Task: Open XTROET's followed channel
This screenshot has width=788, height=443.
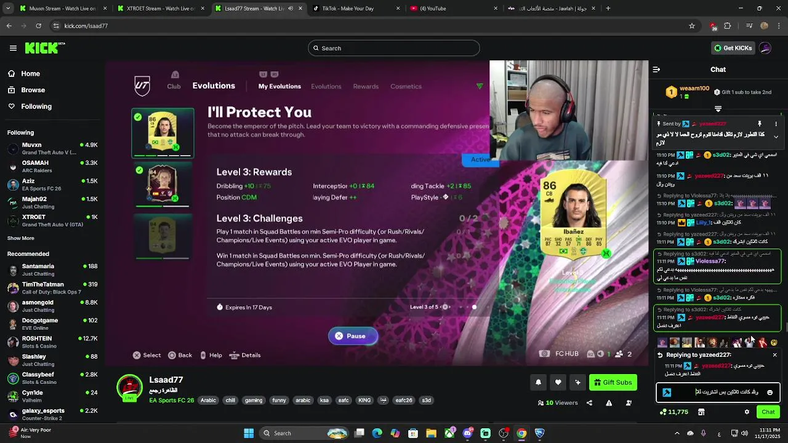Action: coord(52,220)
